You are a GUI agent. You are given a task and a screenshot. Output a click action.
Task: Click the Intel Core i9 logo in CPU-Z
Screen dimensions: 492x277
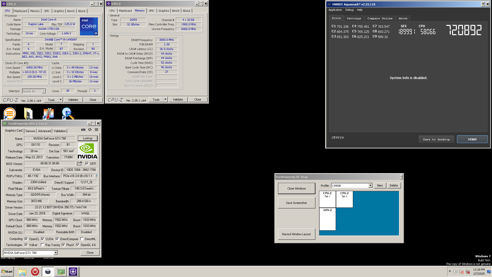[89, 26]
